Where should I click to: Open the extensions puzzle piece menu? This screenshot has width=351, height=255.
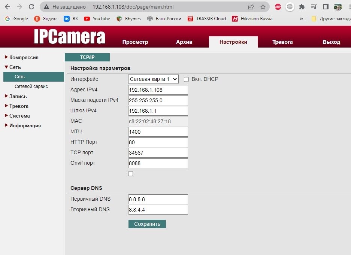pos(302,7)
